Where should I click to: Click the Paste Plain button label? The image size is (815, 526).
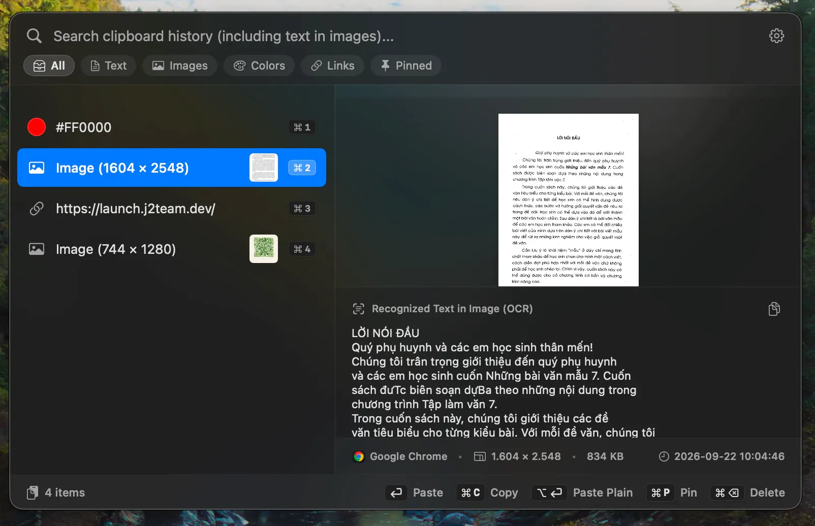[603, 492]
